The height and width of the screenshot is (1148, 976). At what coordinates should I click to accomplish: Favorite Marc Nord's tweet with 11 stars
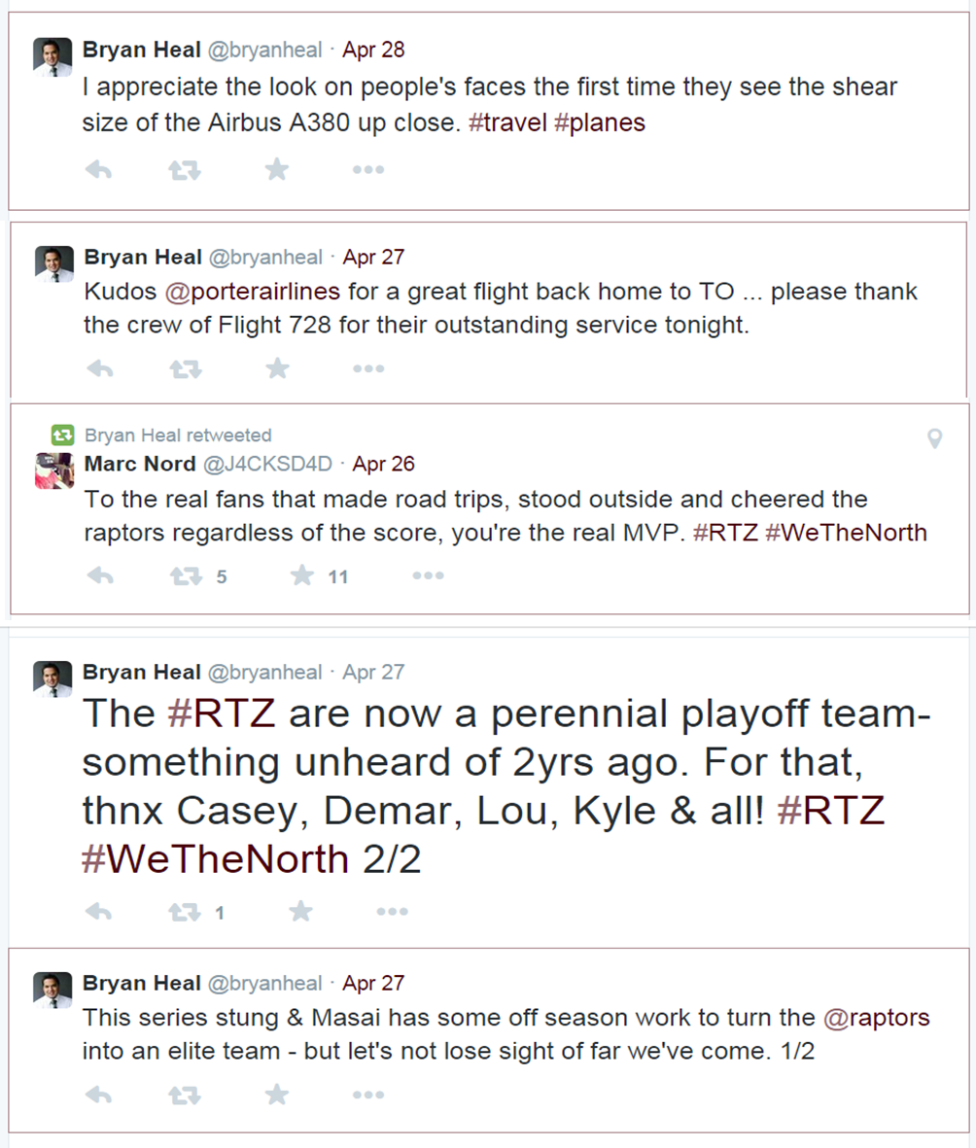click(x=301, y=575)
